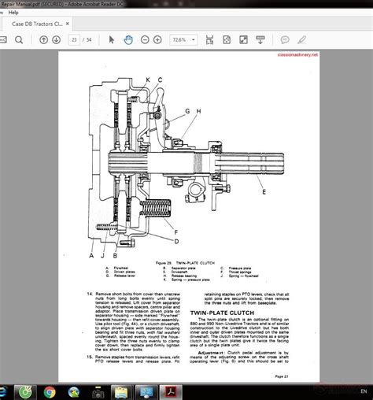Click the total pages count '54'
Image resolution: width=373 pixels, height=400 pixels.
(89, 40)
